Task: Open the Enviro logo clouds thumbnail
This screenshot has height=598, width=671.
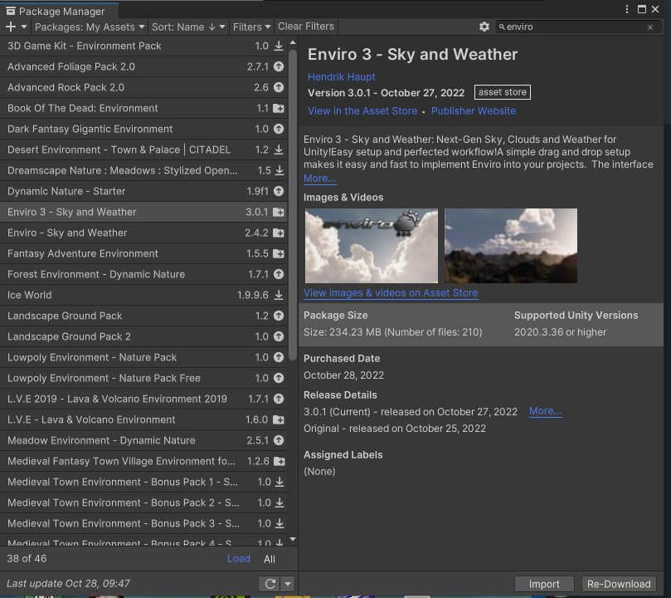Action: click(x=372, y=246)
